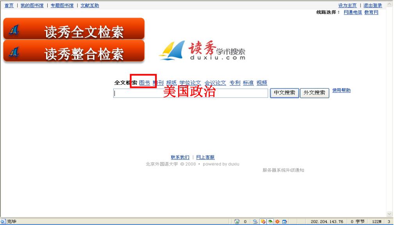400x225 pixels.
Task: Open 文献互助 in top navigation
Action: (x=90, y=5)
